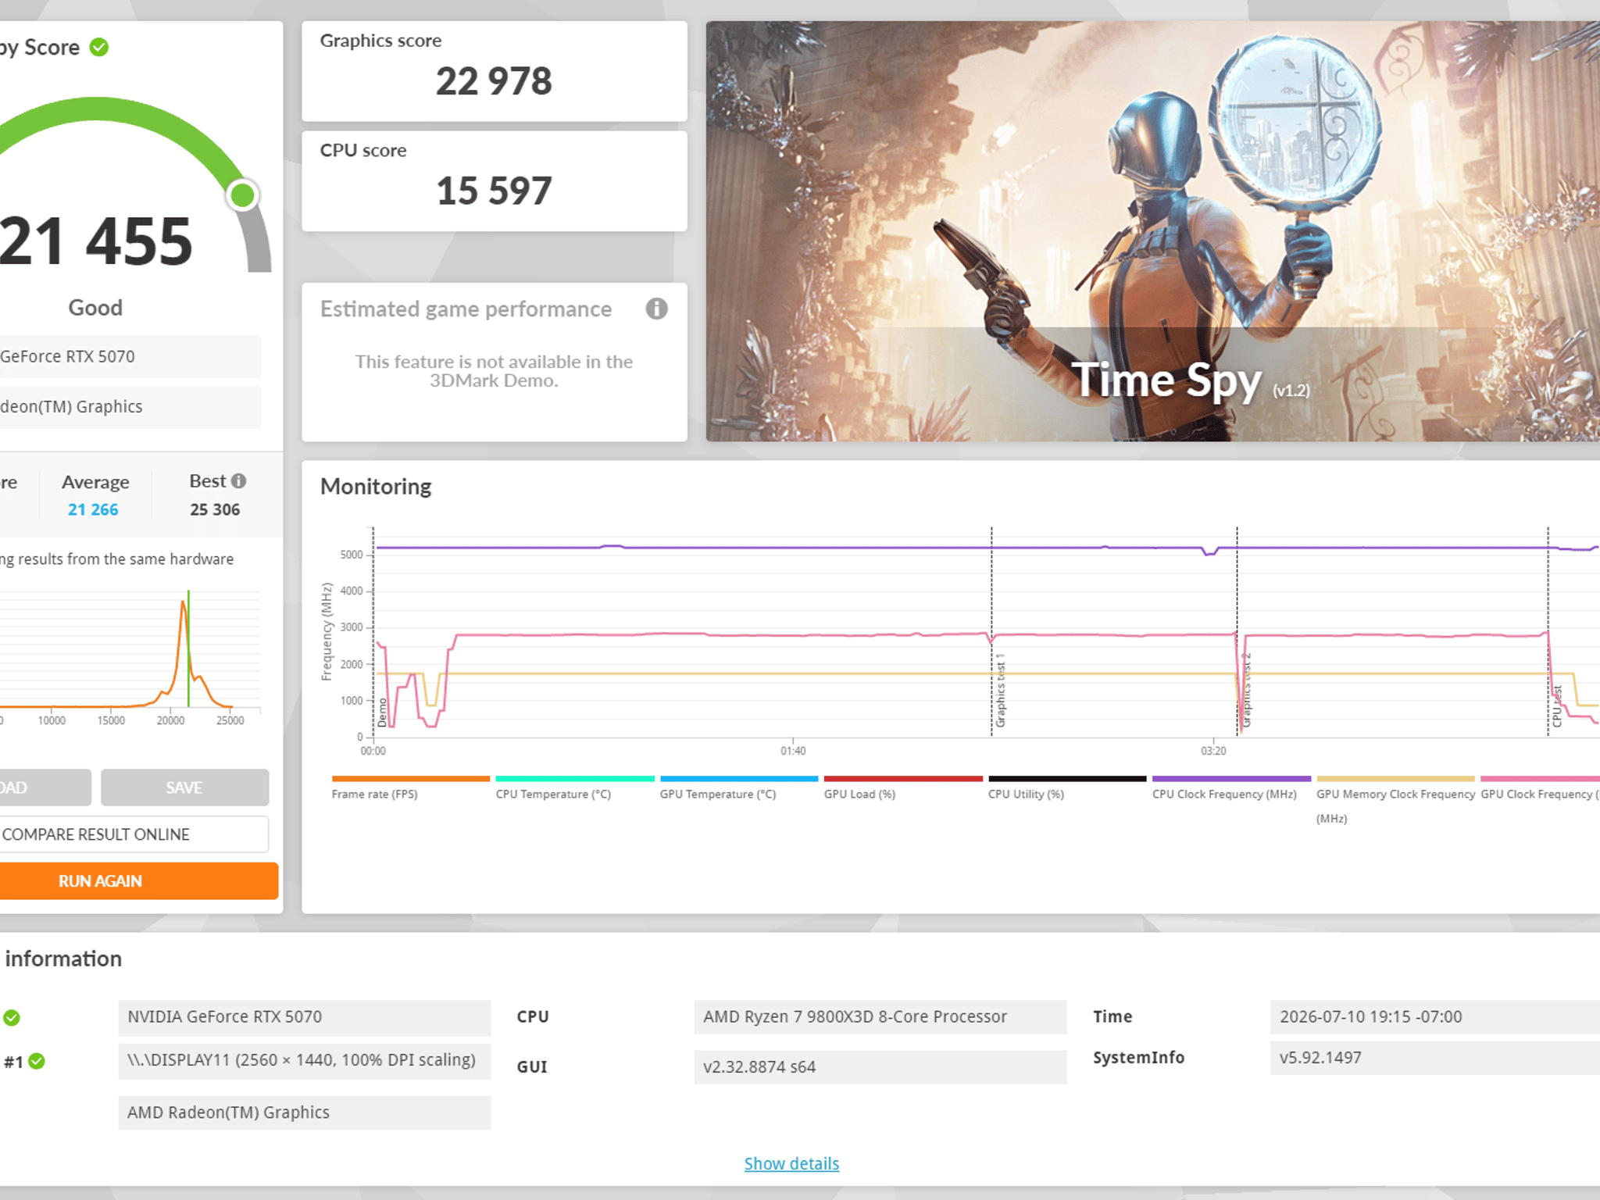This screenshot has height=1200, width=1600.
Task: Toggle the CPU Temperature legend item
Action: pos(574,788)
